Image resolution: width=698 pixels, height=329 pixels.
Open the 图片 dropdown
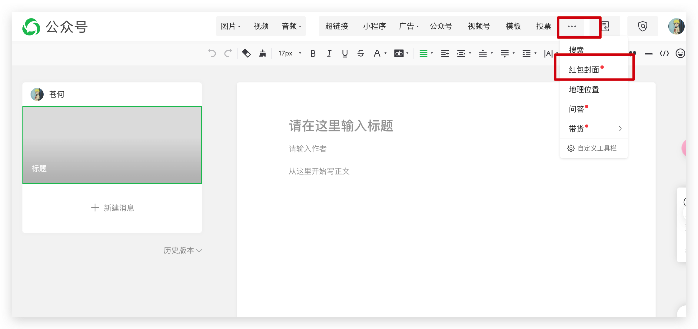click(231, 26)
